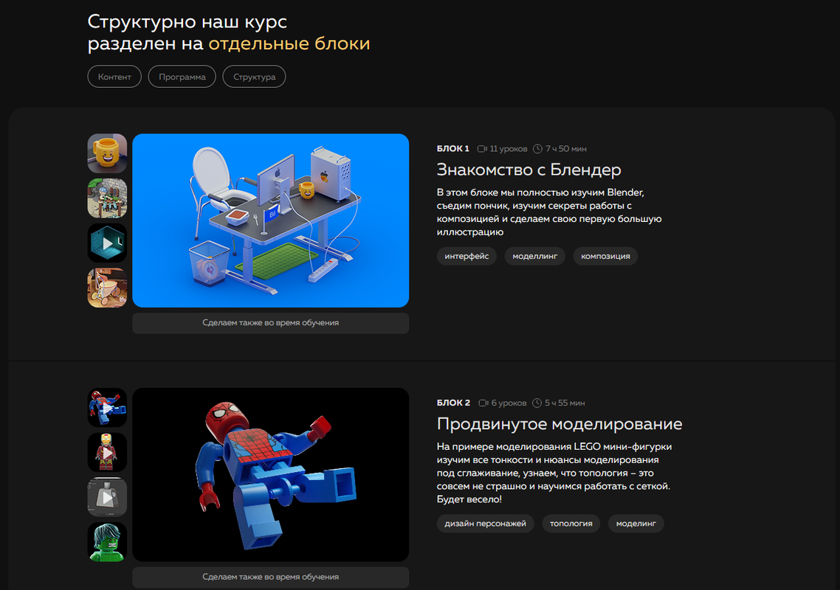
Task: Select the green Hulk LEGO head thumbnail
Action: (x=107, y=542)
